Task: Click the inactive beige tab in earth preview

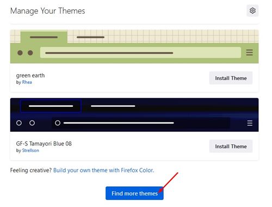Action: [90, 37]
